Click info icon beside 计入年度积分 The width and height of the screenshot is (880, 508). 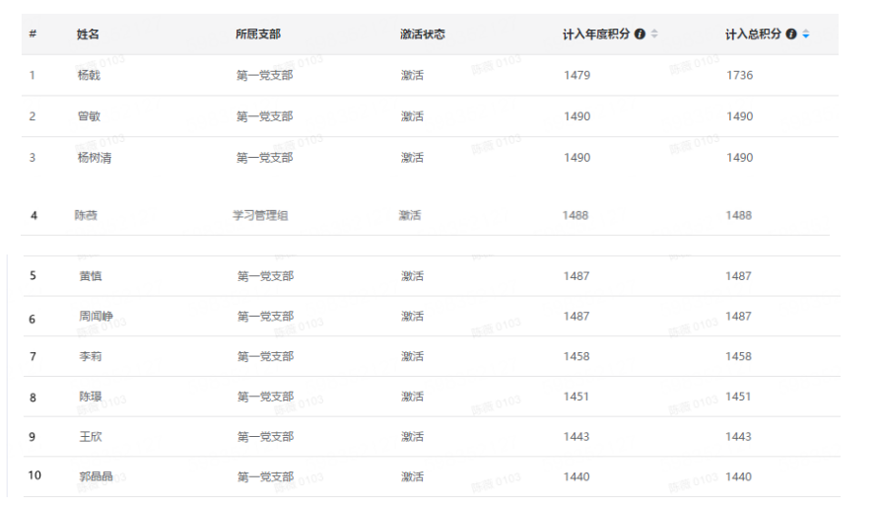point(640,35)
